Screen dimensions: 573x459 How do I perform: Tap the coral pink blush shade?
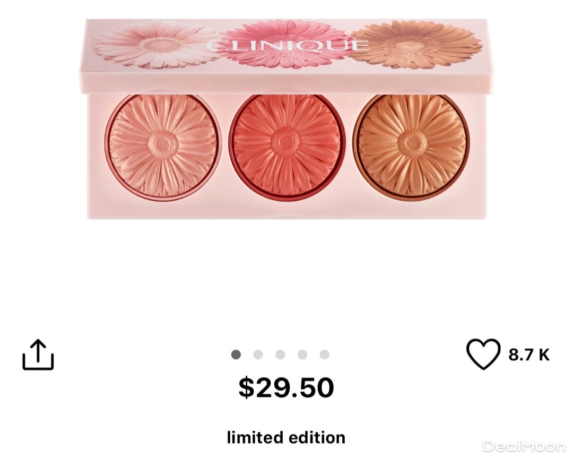pos(287,146)
